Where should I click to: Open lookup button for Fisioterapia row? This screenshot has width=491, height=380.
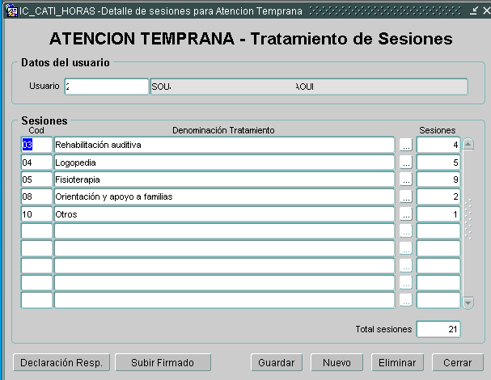(406, 179)
